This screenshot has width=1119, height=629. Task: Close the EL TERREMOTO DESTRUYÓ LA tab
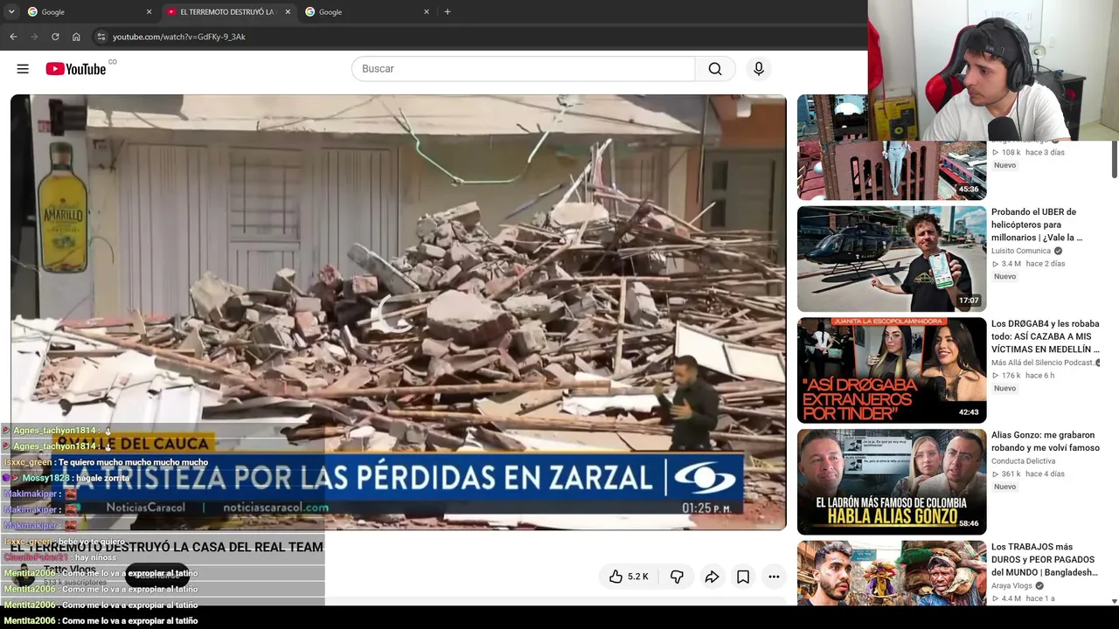[x=288, y=11]
